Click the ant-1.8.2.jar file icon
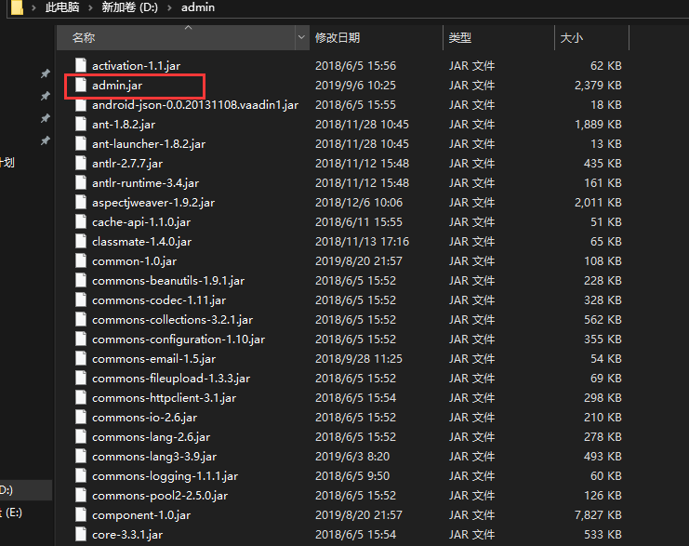 (x=81, y=124)
